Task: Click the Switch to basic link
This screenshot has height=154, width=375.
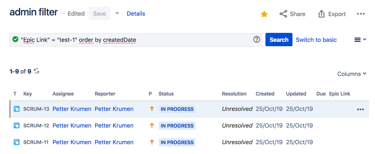Action: point(316,40)
